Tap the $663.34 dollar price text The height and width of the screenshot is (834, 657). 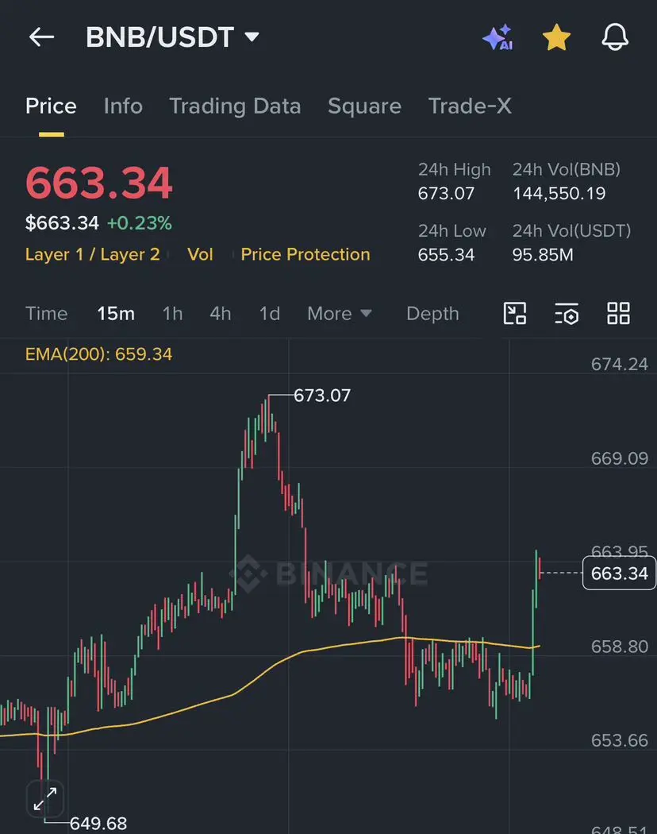click(62, 223)
